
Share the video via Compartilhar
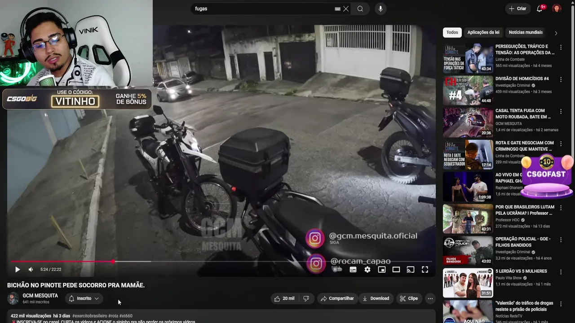[x=337, y=298]
